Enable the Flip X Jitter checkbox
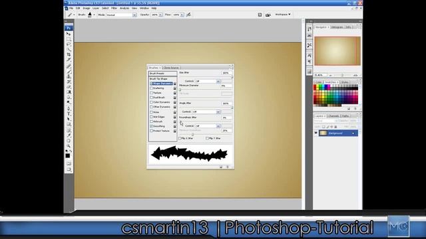The image size is (426, 239). click(180, 139)
